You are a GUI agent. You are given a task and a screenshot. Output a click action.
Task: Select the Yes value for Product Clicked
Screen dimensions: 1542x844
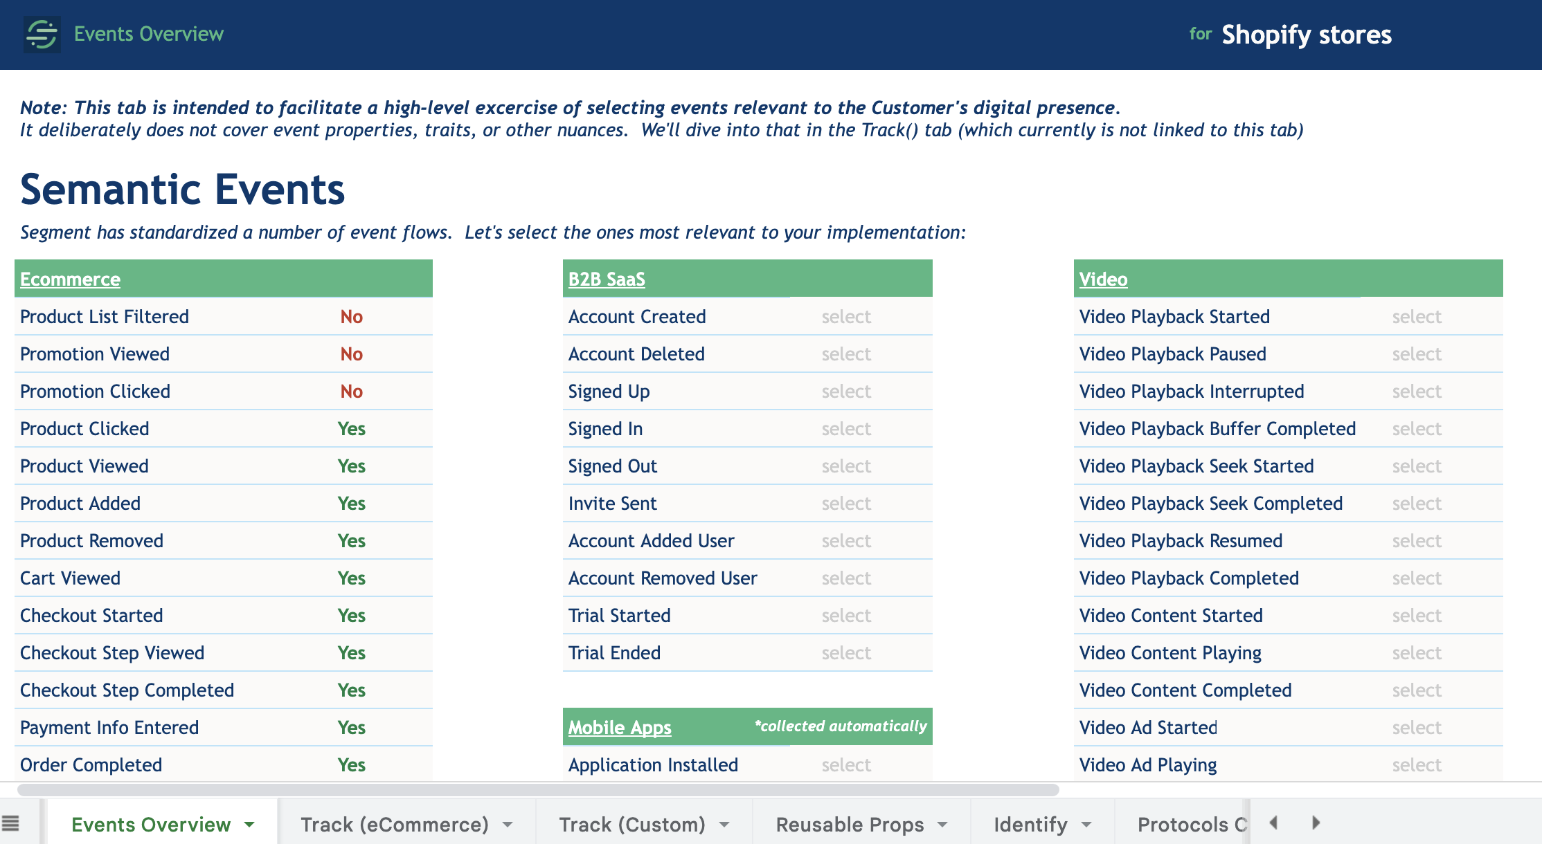coord(352,429)
